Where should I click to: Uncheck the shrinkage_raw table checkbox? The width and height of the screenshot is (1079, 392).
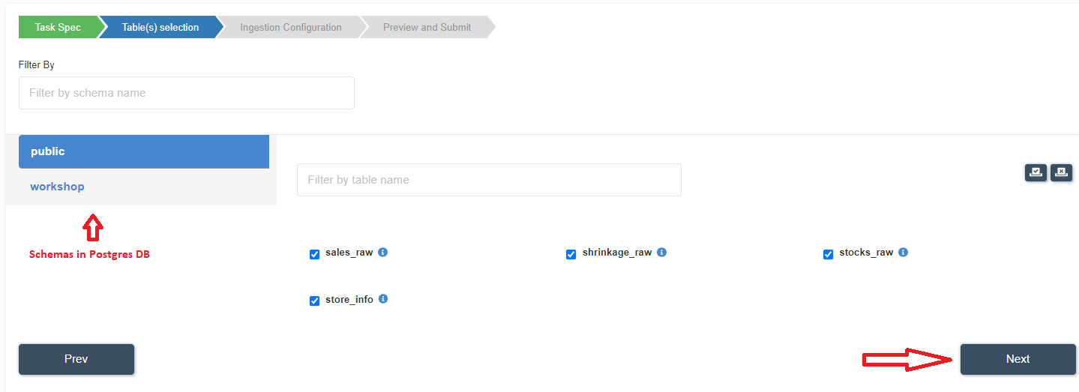(x=571, y=254)
